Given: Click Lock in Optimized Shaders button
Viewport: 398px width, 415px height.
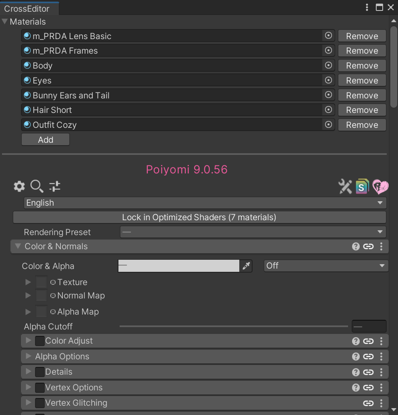Looking at the screenshot, I should point(199,217).
